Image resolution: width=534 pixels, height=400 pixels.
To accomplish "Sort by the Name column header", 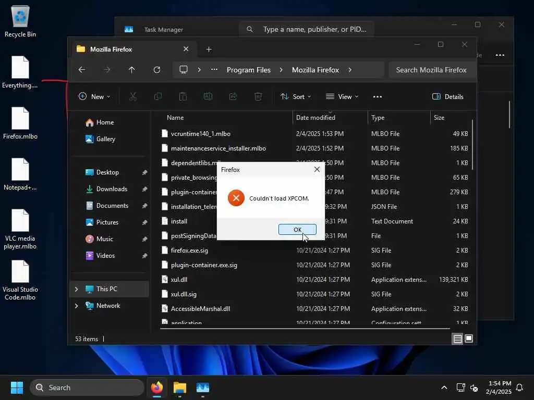I will point(175,118).
